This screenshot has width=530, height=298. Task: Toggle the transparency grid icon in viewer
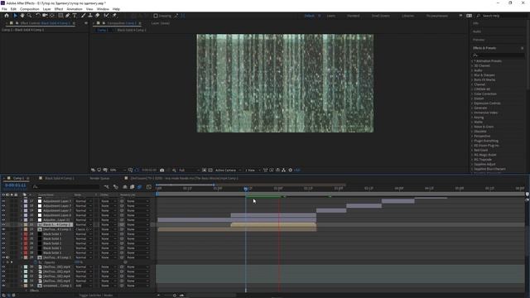(x=210, y=170)
